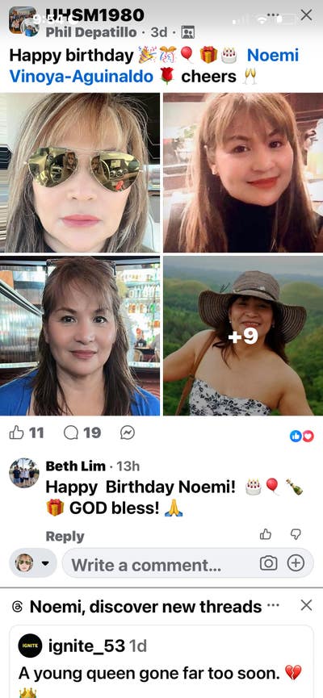Dislike Beth Lim's comment with thumbs down
The image size is (323, 698).
coord(296,534)
